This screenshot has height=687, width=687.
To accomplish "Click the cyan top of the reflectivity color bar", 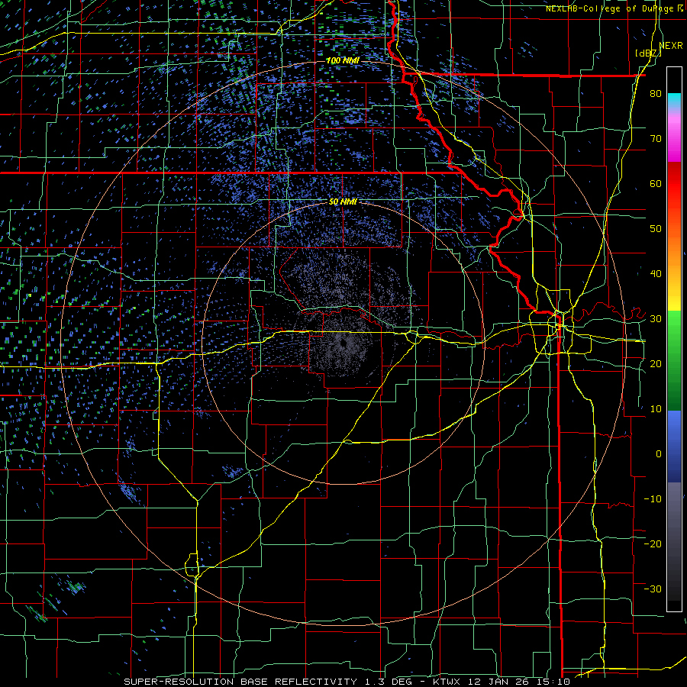I will (674, 100).
